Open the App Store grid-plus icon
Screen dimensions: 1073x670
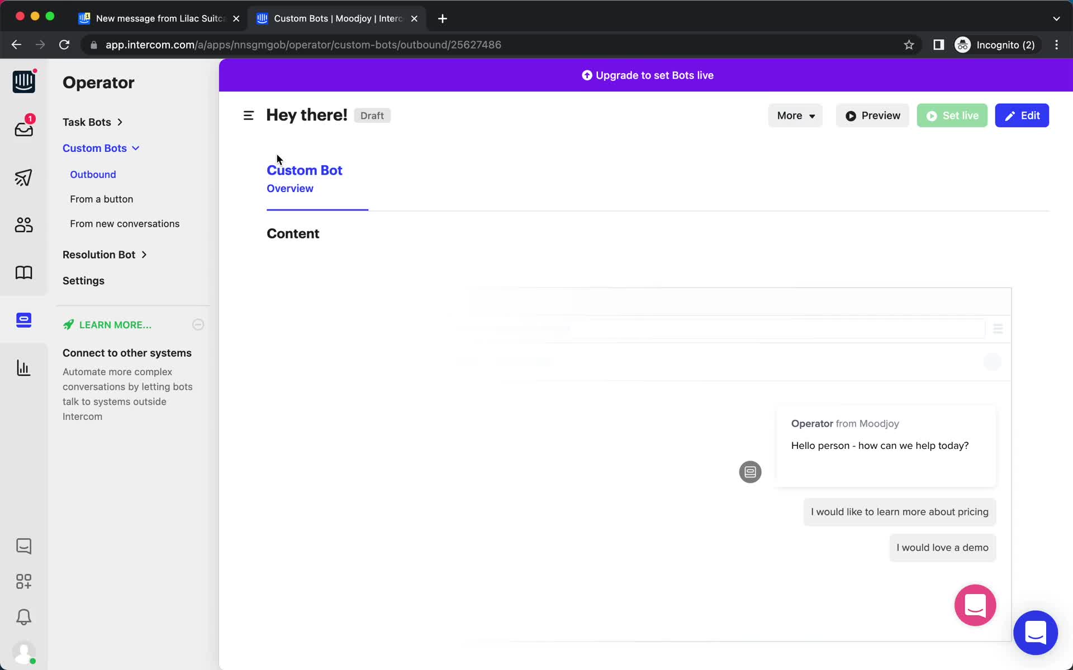(23, 581)
